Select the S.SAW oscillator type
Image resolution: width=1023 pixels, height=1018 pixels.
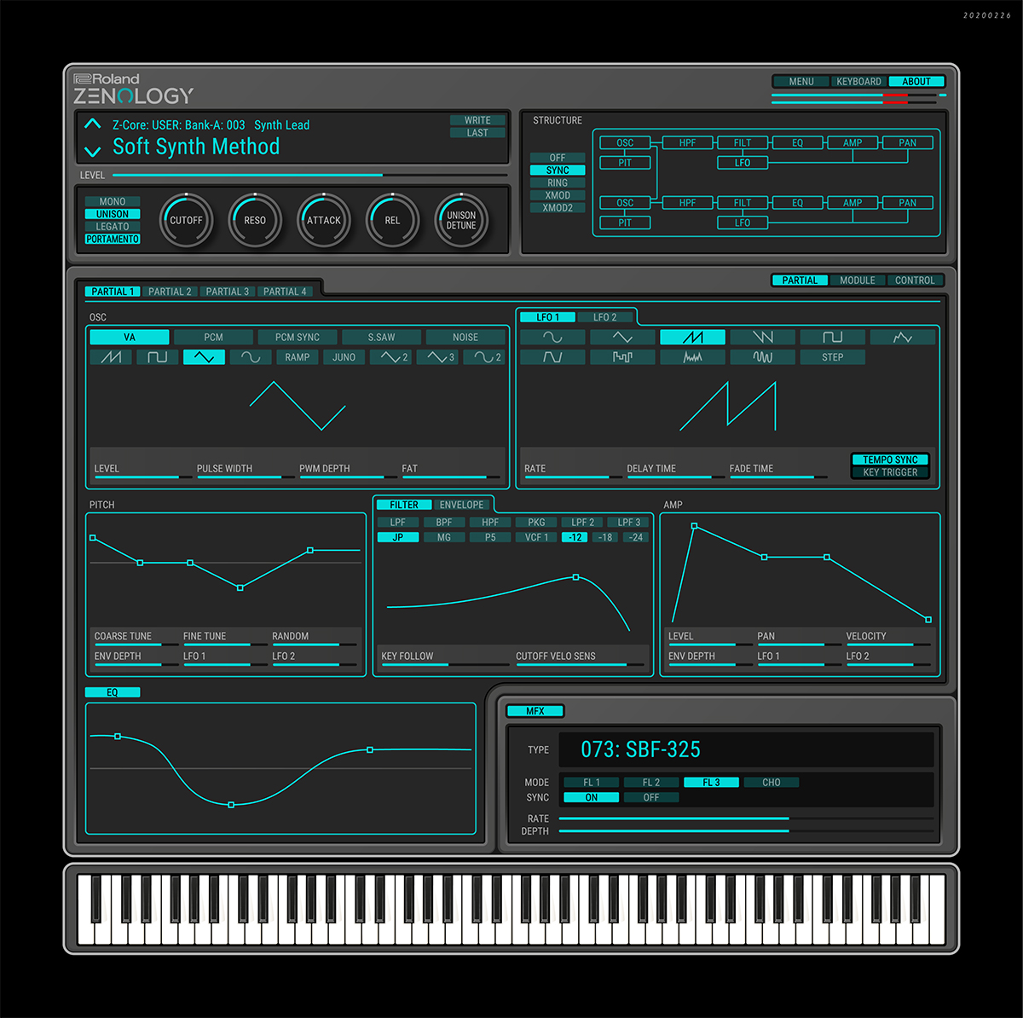[x=382, y=338]
